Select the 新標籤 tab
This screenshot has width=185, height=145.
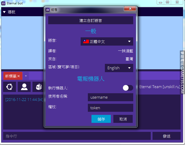pos(11,76)
